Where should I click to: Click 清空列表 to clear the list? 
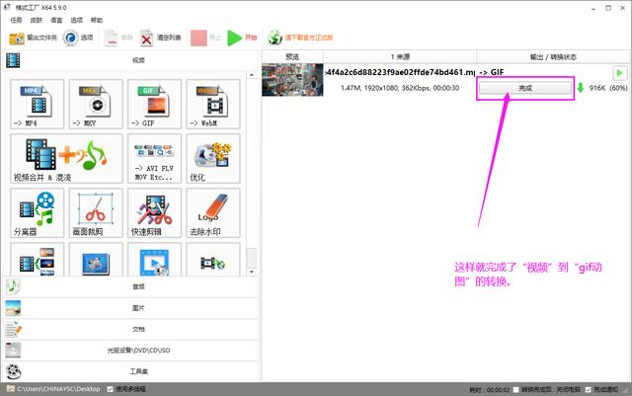pyautogui.click(x=160, y=38)
